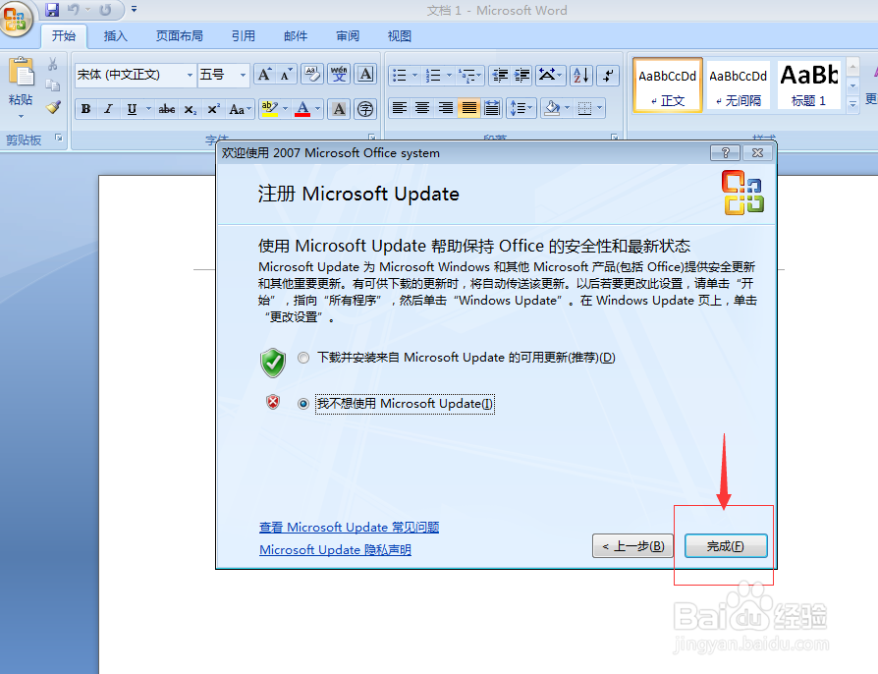Open the underline style dropdown arrow
Screen dimensions: 878x674
click(148, 109)
